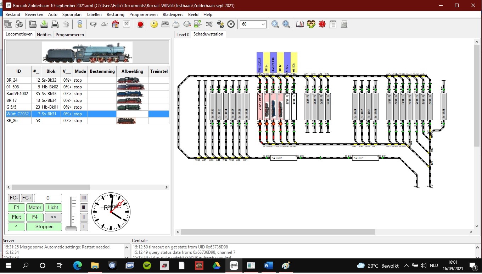482x274 pixels.
Task: Toggle the F1 function button
Action: 16,208
